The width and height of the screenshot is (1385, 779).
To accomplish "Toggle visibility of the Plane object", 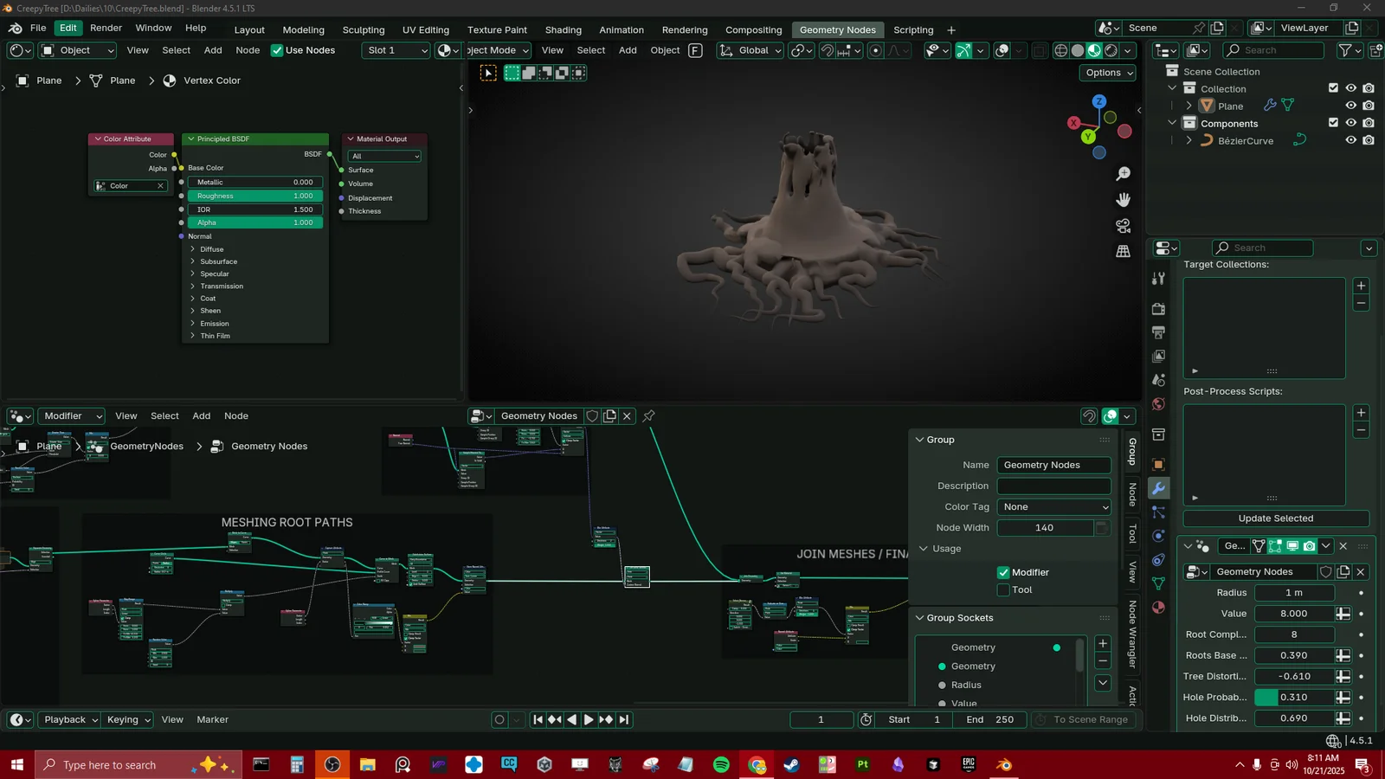I will coord(1351,105).
